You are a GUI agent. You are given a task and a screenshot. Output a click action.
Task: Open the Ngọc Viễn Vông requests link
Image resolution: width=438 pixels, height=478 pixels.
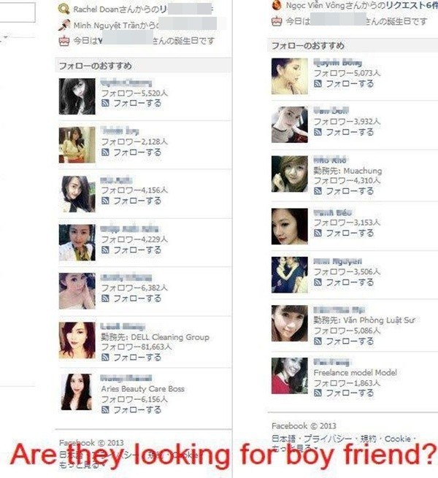[x=412, y=5]
